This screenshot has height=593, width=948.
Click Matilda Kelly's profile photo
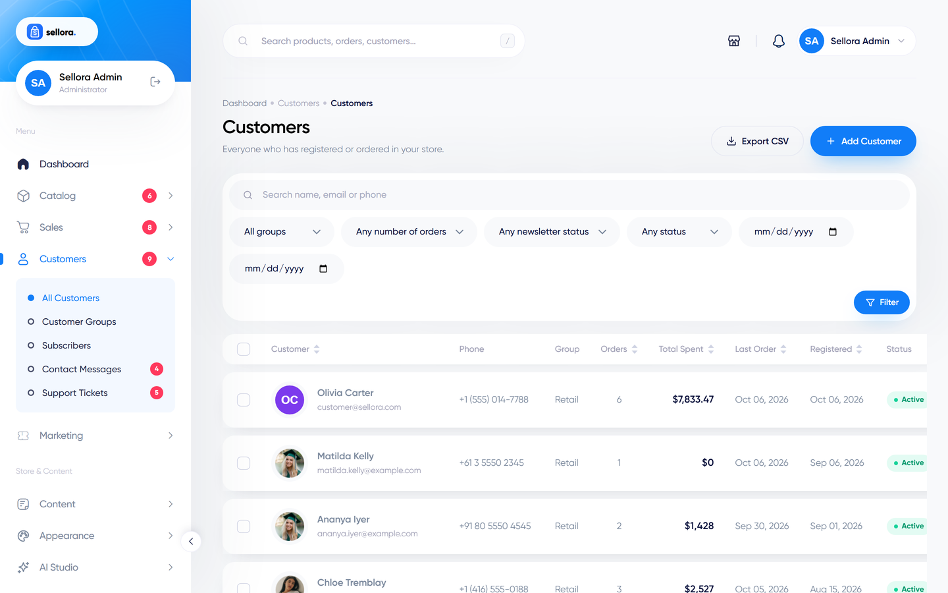coord(290,463)
